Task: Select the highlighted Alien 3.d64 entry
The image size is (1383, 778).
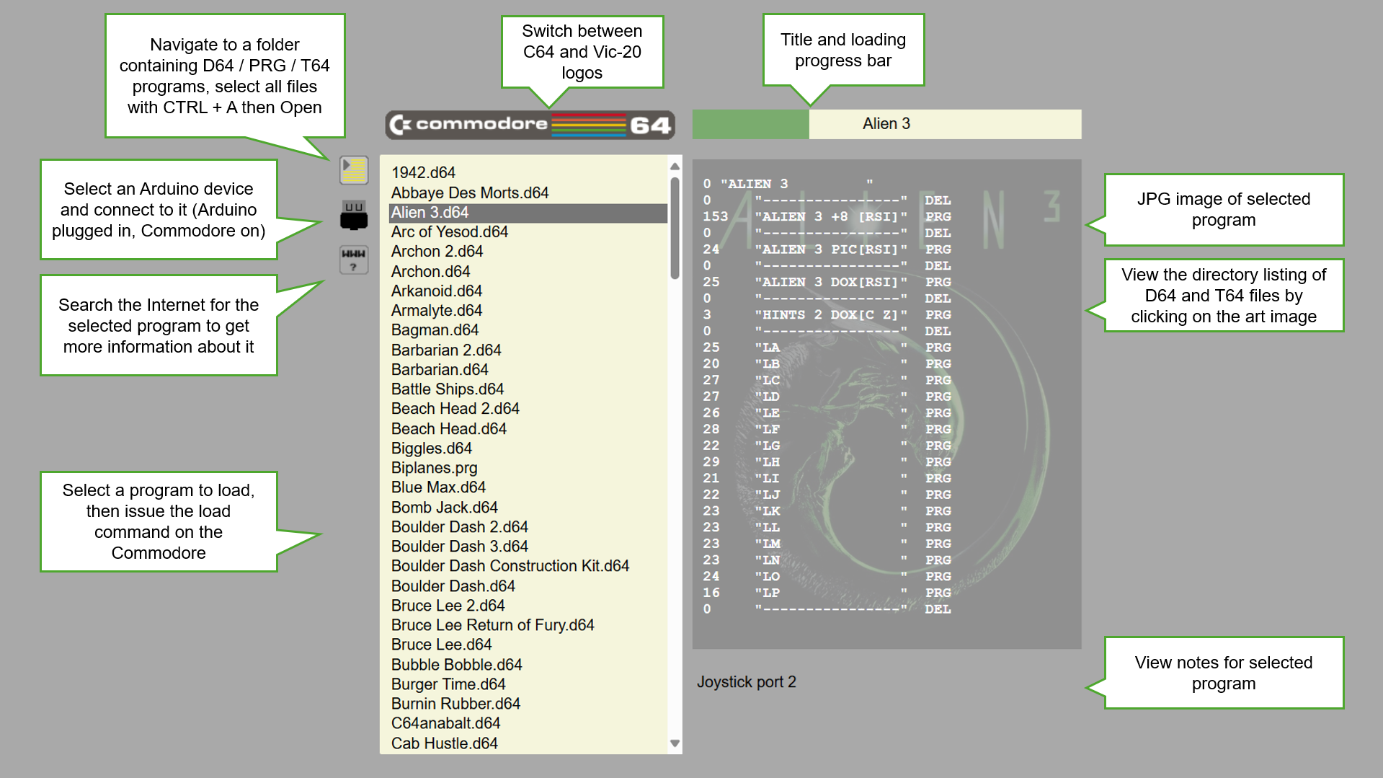Action: (528, 213)
